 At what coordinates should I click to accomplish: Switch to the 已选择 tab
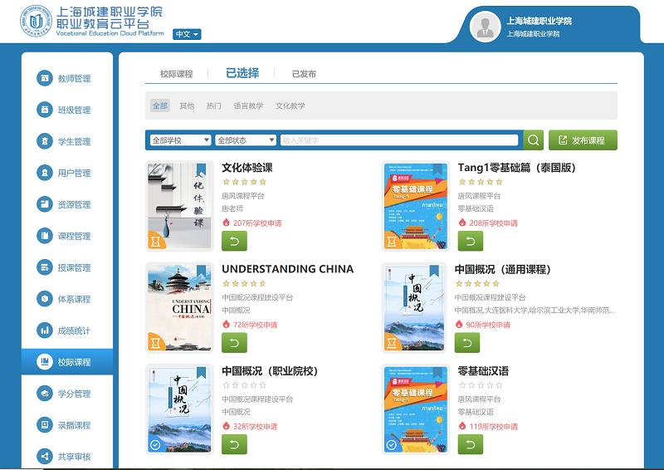point(242,73)
